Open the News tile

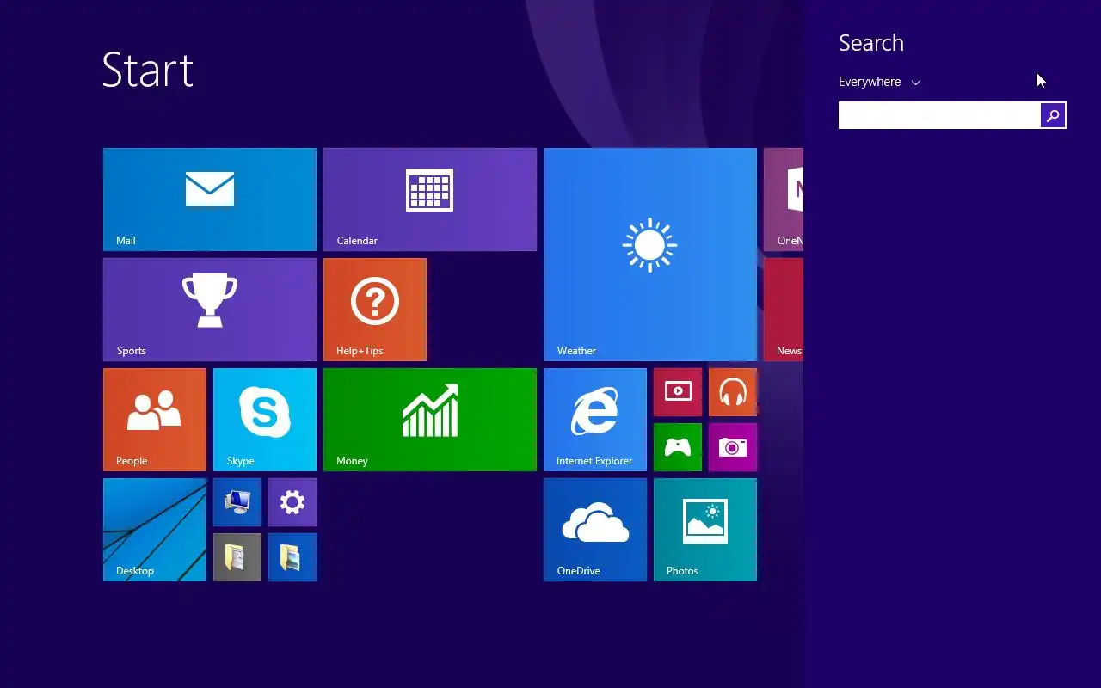pyautogui.click(x=784, y=310)
